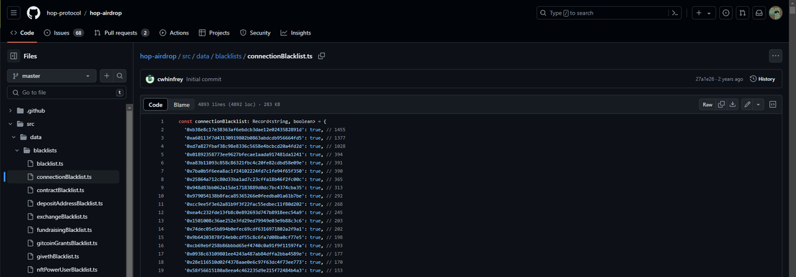Open the symbols panel icon

[x=773, y=104]
